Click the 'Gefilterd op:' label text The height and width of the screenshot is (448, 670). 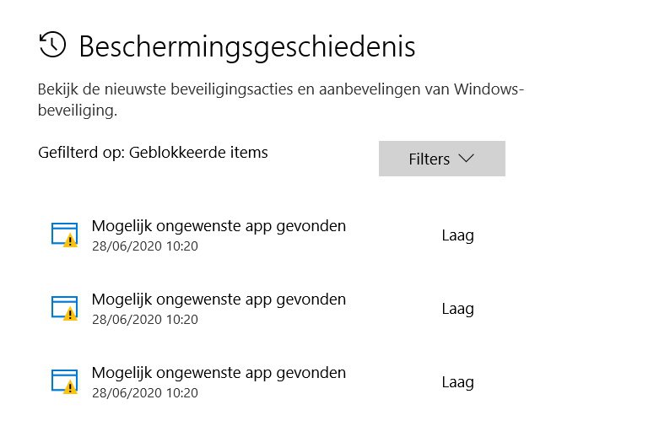point(81,153)
